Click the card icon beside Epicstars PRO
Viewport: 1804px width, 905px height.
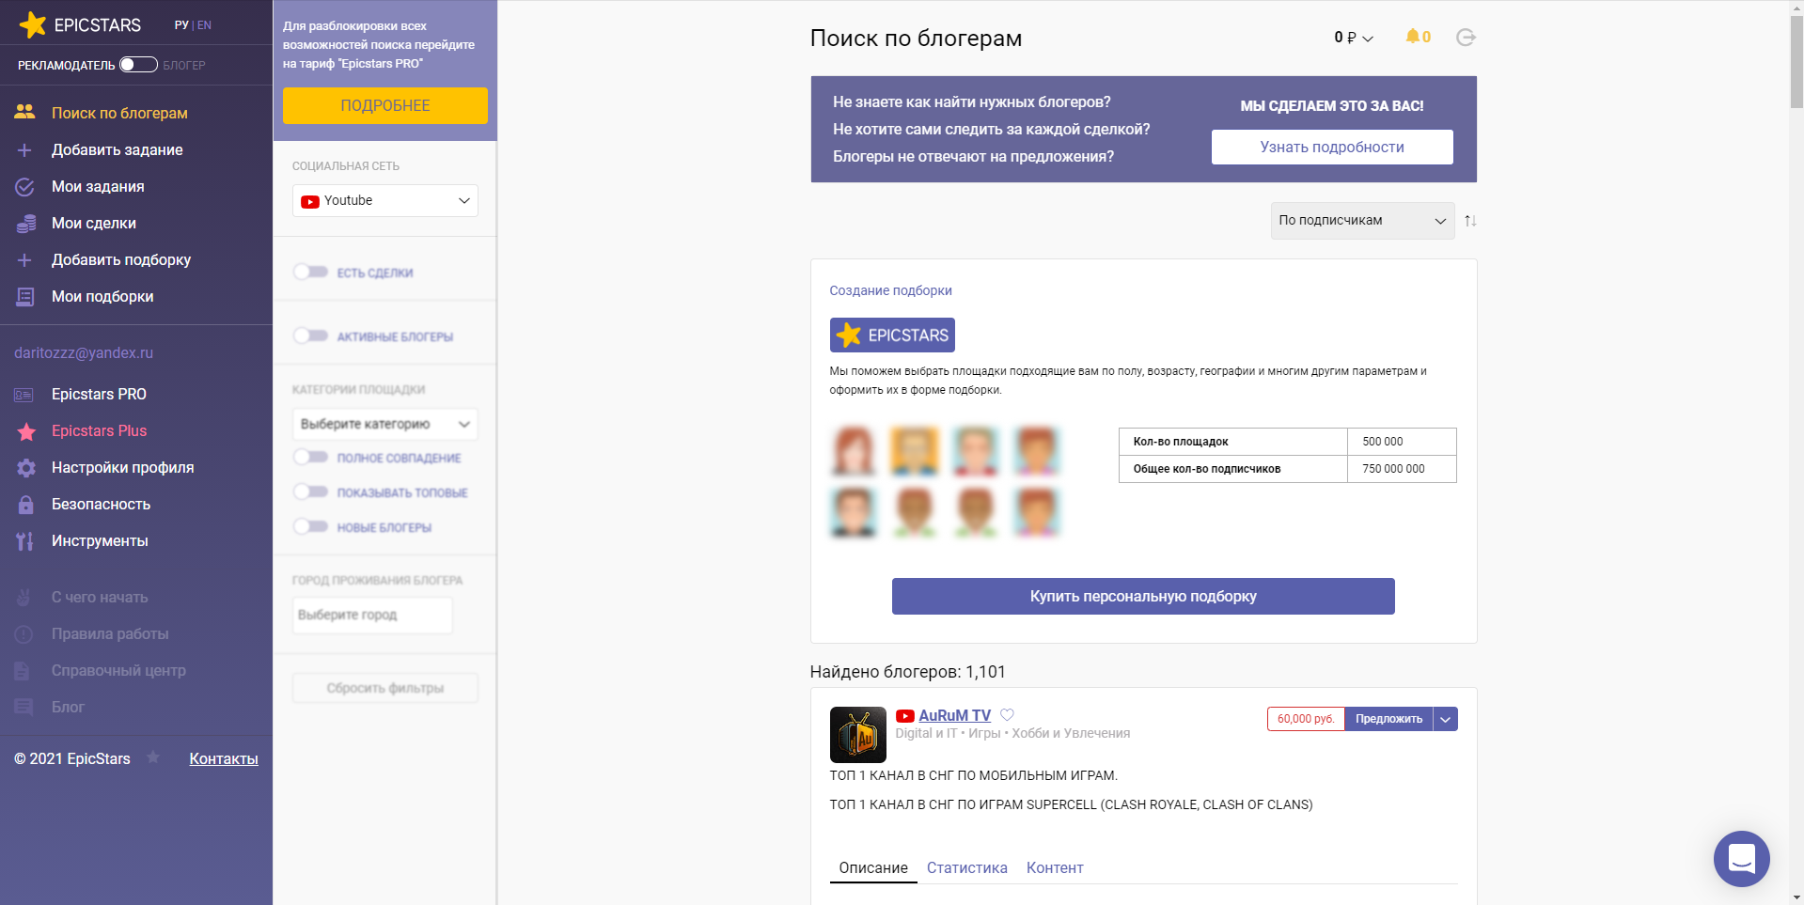(24, 395)
